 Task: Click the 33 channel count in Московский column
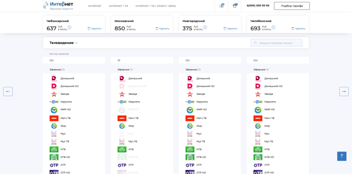pos(119,61)
